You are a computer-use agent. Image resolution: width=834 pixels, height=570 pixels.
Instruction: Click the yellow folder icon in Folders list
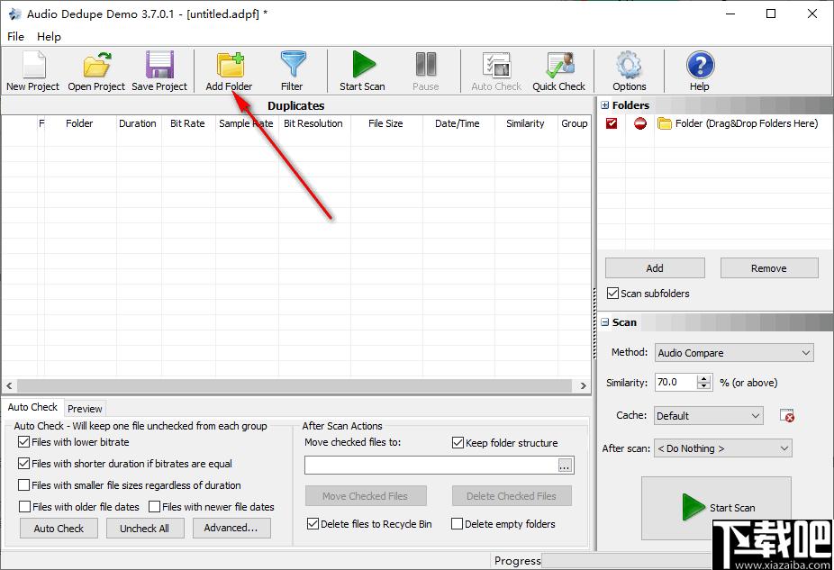point(665,123)
